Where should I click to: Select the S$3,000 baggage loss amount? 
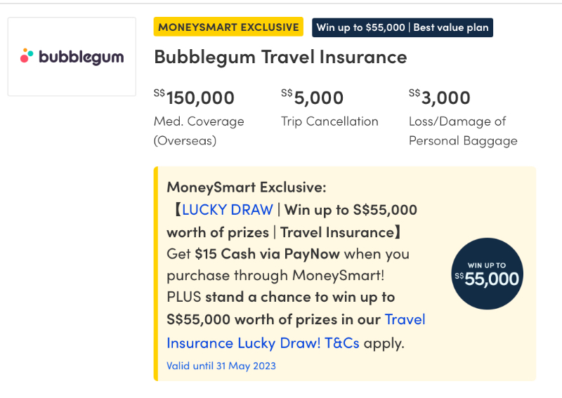point(440,98)
